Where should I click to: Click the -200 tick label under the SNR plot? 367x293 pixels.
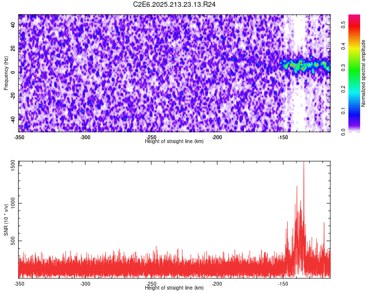(x=217, y=284)
